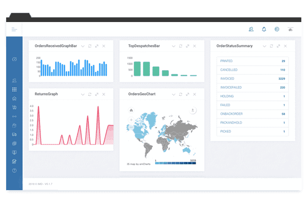Viewport: 308px width, 205px height.
Task: Click Greenland on the world map
Action: pyautogui.click(x=152, y=119)
